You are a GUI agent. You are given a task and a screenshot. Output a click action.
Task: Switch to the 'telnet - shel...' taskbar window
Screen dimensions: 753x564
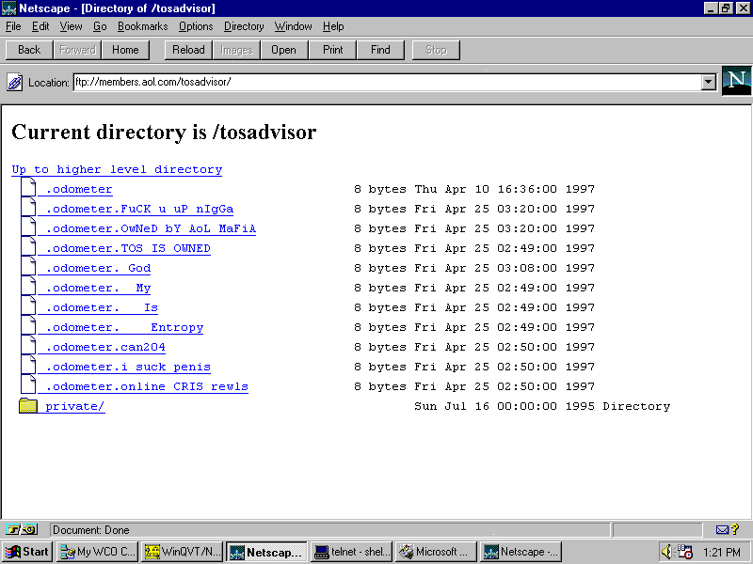(352, 552)
